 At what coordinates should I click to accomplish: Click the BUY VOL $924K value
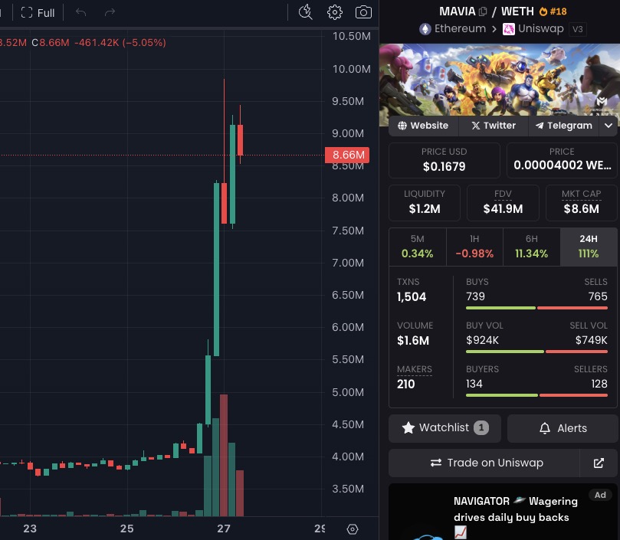[x=482, y=340]
